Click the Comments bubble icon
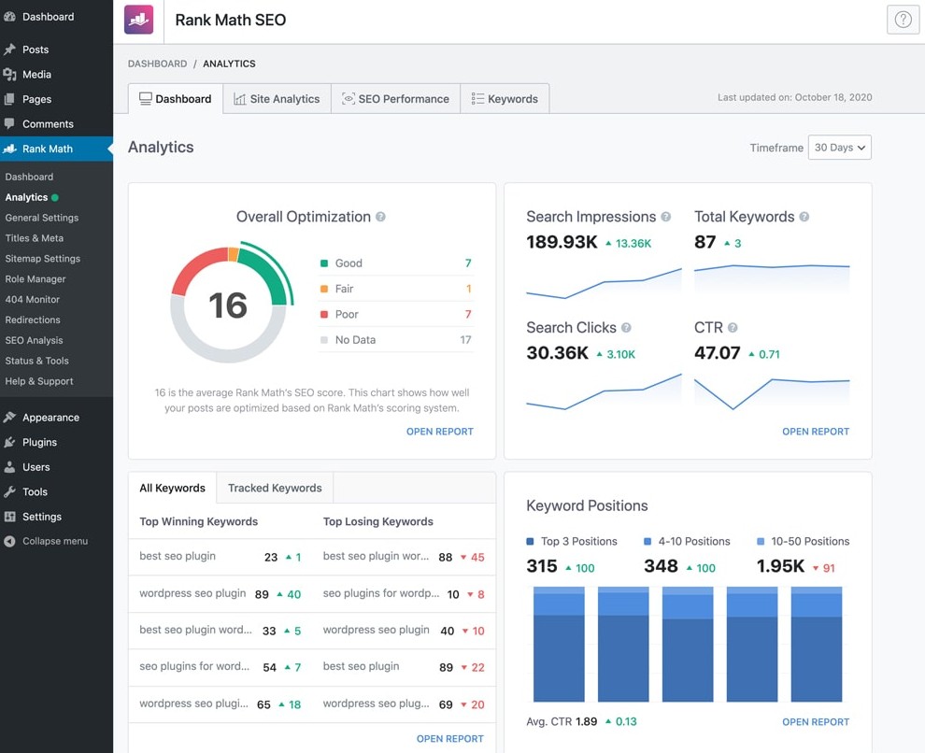This screenshot has width=925, height=753. 9,124
